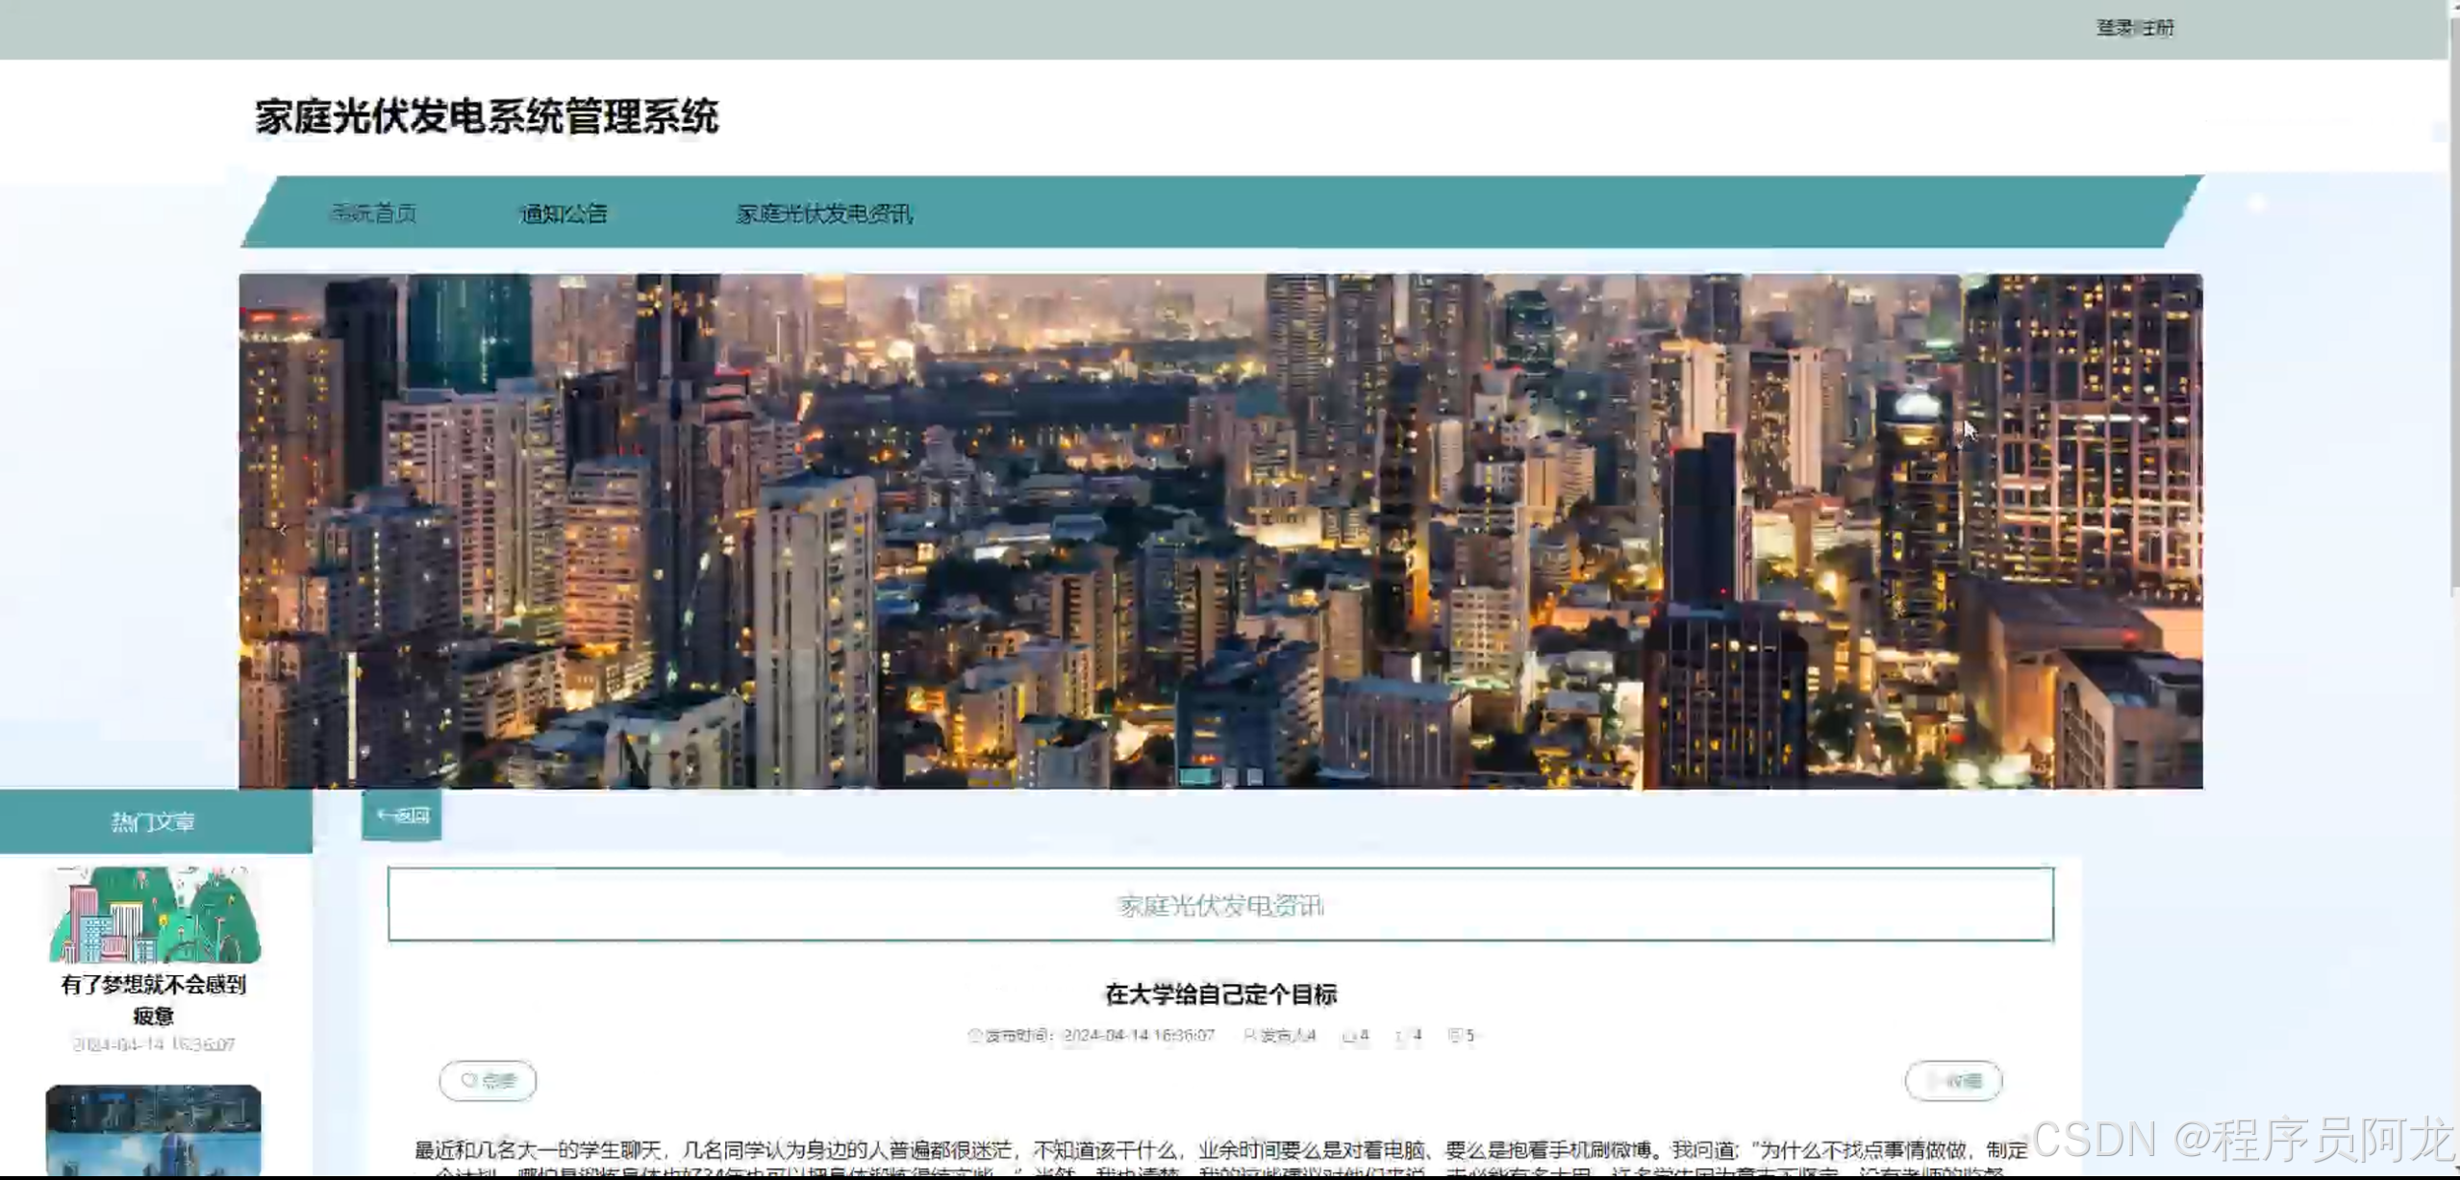Go to 家庭光伏发电资讯 in the navigation bar
This screenshot has height=1180, width=2460.
point(824,213)
